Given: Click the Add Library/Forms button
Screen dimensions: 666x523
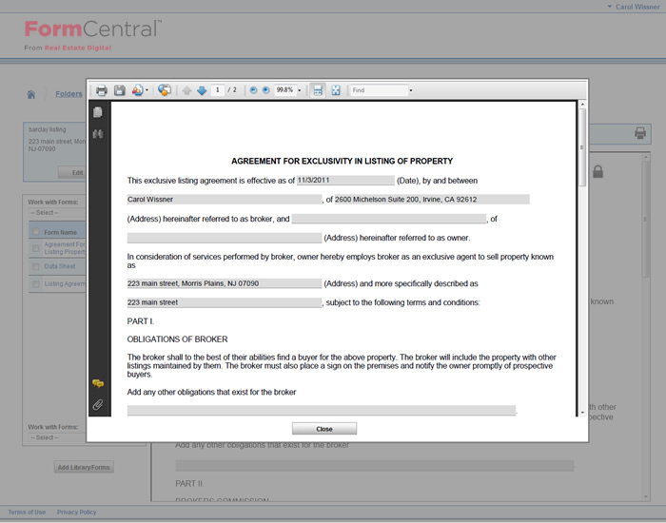Looking at the screenshot, I should pos(84,467).
